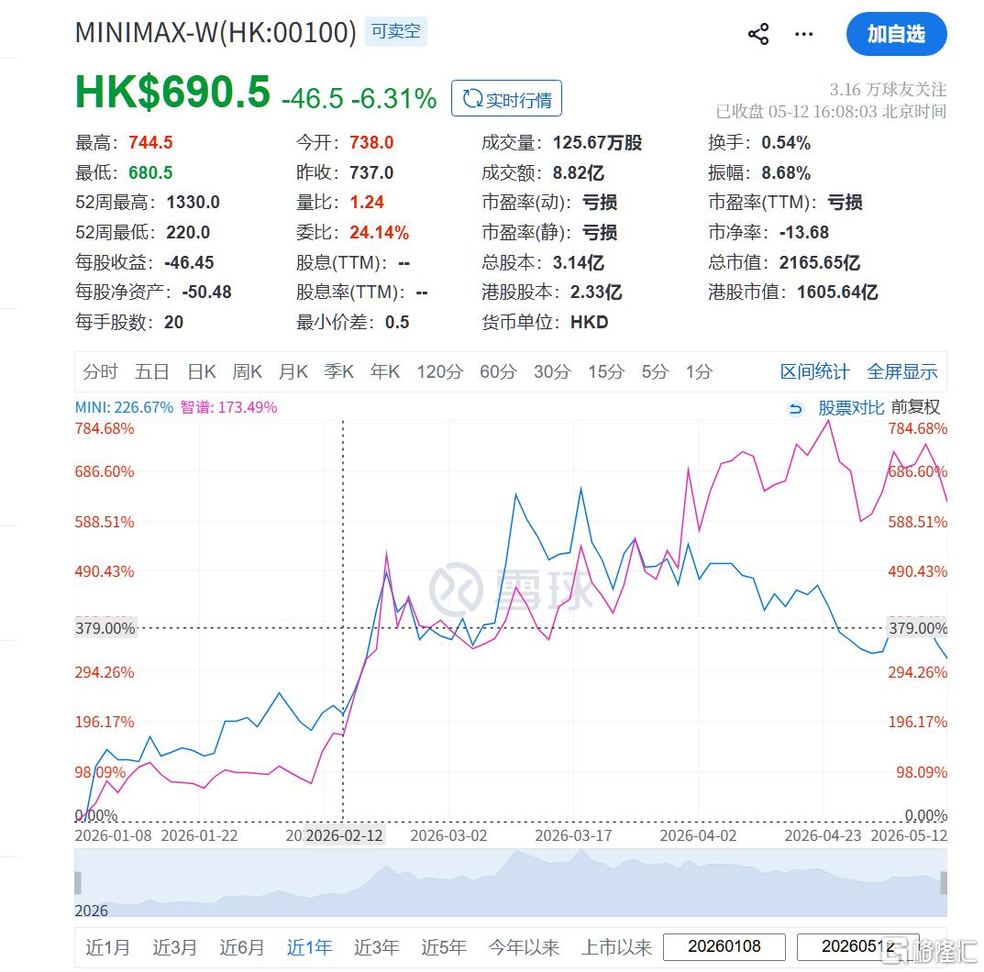Show chart with 全屏显示

tap(901, 372)
